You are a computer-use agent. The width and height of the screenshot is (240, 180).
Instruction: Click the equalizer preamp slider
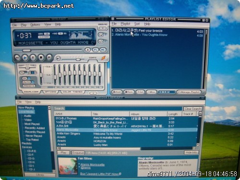(41, 75)
